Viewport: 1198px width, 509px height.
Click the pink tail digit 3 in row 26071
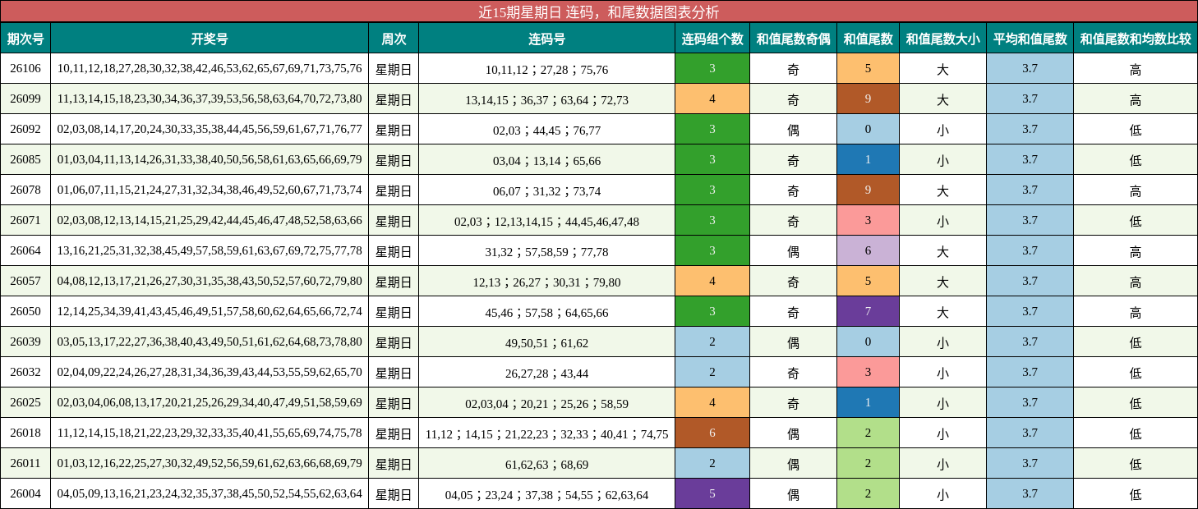869,220
